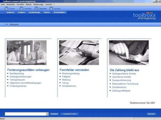Screen dimensions: 161x120
Task: Click the Redaktionsstand: Mai 2003 text
Action: coord(142,103)
